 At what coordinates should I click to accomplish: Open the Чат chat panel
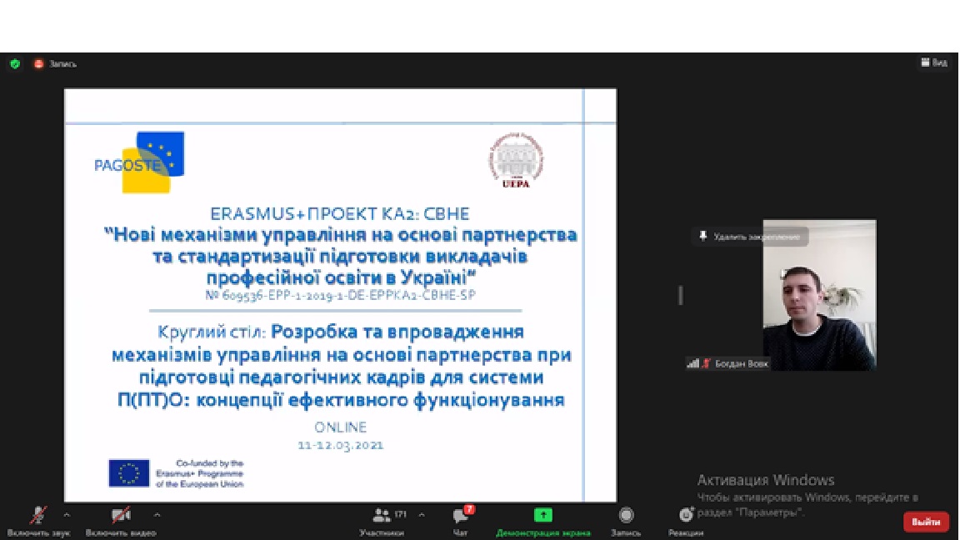point(460,516)
